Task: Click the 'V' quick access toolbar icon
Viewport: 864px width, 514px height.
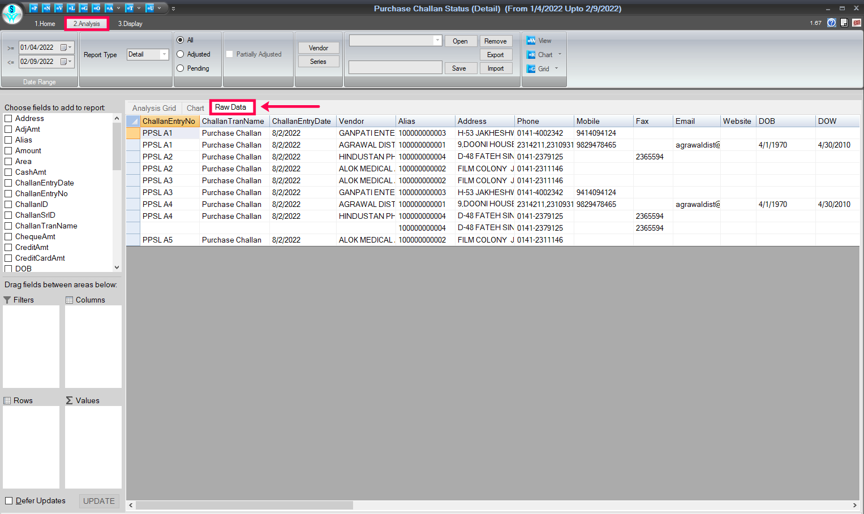Action: click(59, 8)
